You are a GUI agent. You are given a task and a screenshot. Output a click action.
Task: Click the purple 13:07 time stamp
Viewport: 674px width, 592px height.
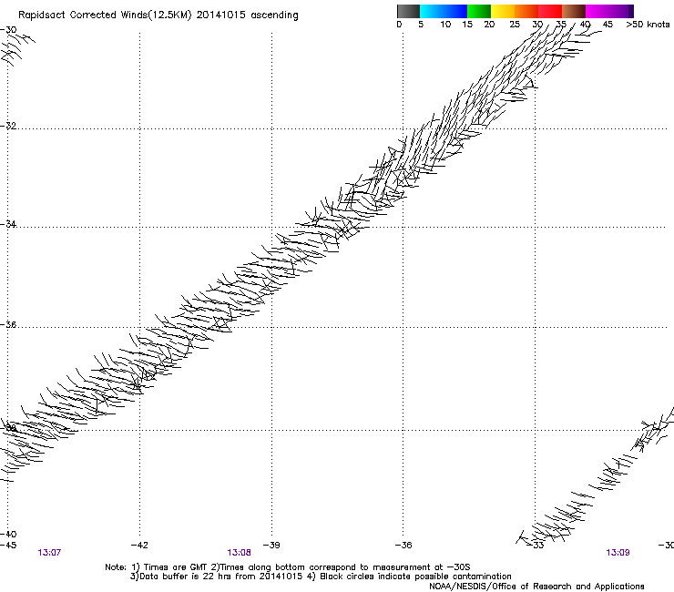(x=49, y=553)
